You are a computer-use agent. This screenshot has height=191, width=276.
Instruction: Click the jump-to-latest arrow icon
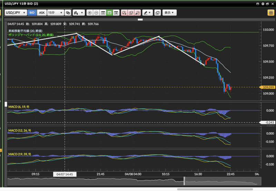(x=116, y=13)
